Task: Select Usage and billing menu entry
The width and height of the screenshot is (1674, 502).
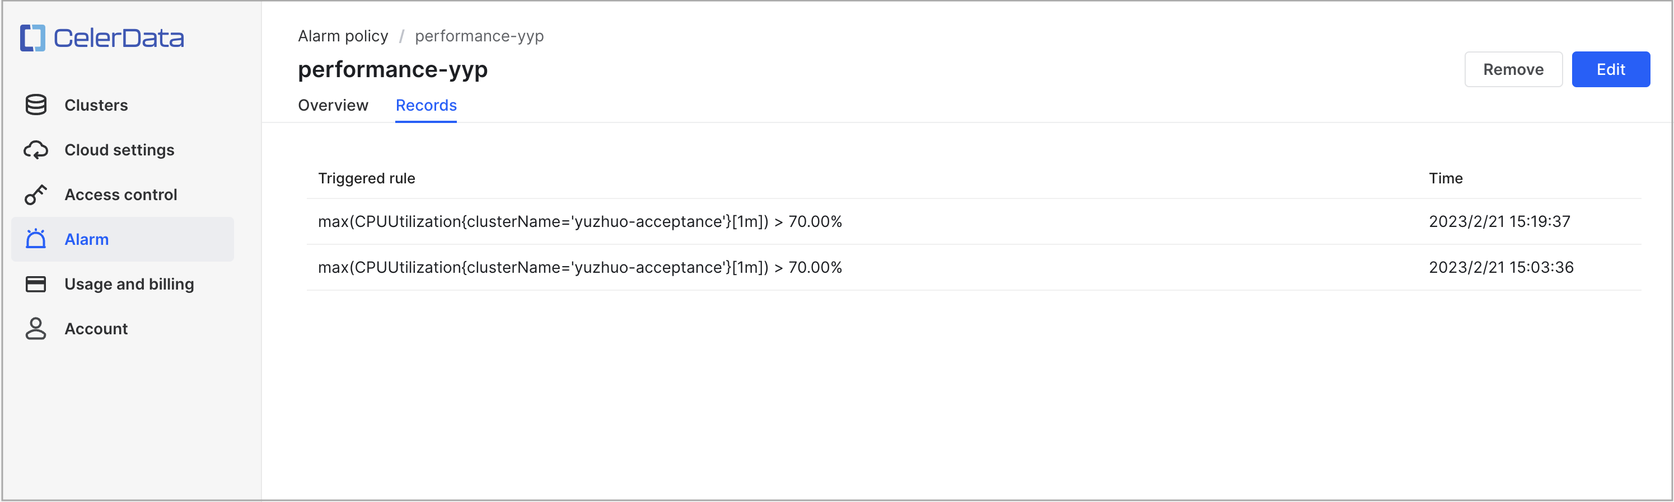Action: (x=129, y=284)
